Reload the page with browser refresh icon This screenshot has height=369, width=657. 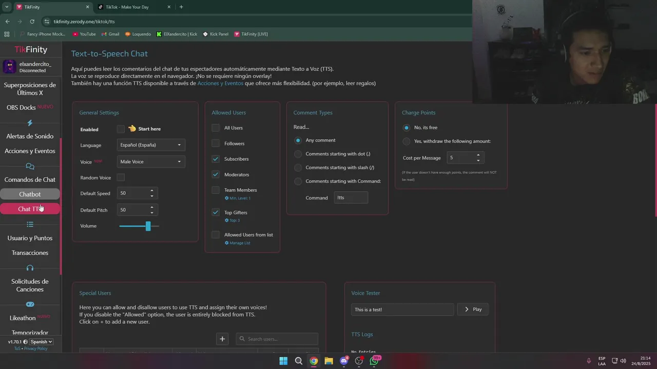[32, 22]
